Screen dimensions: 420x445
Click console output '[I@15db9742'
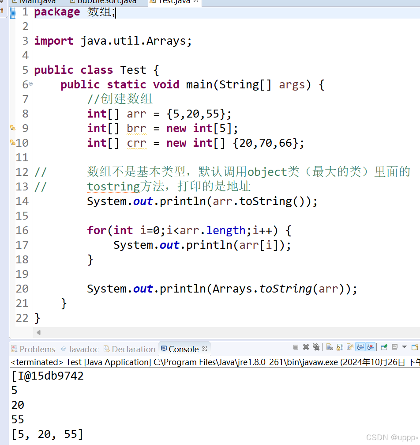pyautogui.click(x=47, y=376)
